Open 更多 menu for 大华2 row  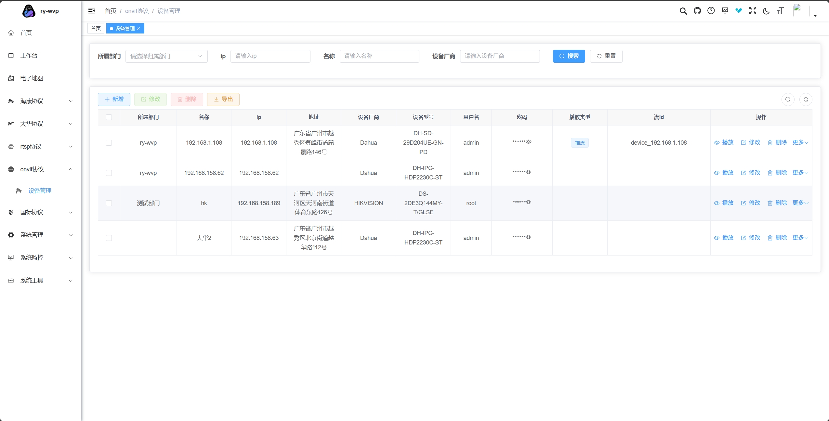[x=800, y=238]
